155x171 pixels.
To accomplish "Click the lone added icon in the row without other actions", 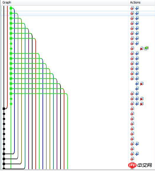I will (x=137, y=88).
